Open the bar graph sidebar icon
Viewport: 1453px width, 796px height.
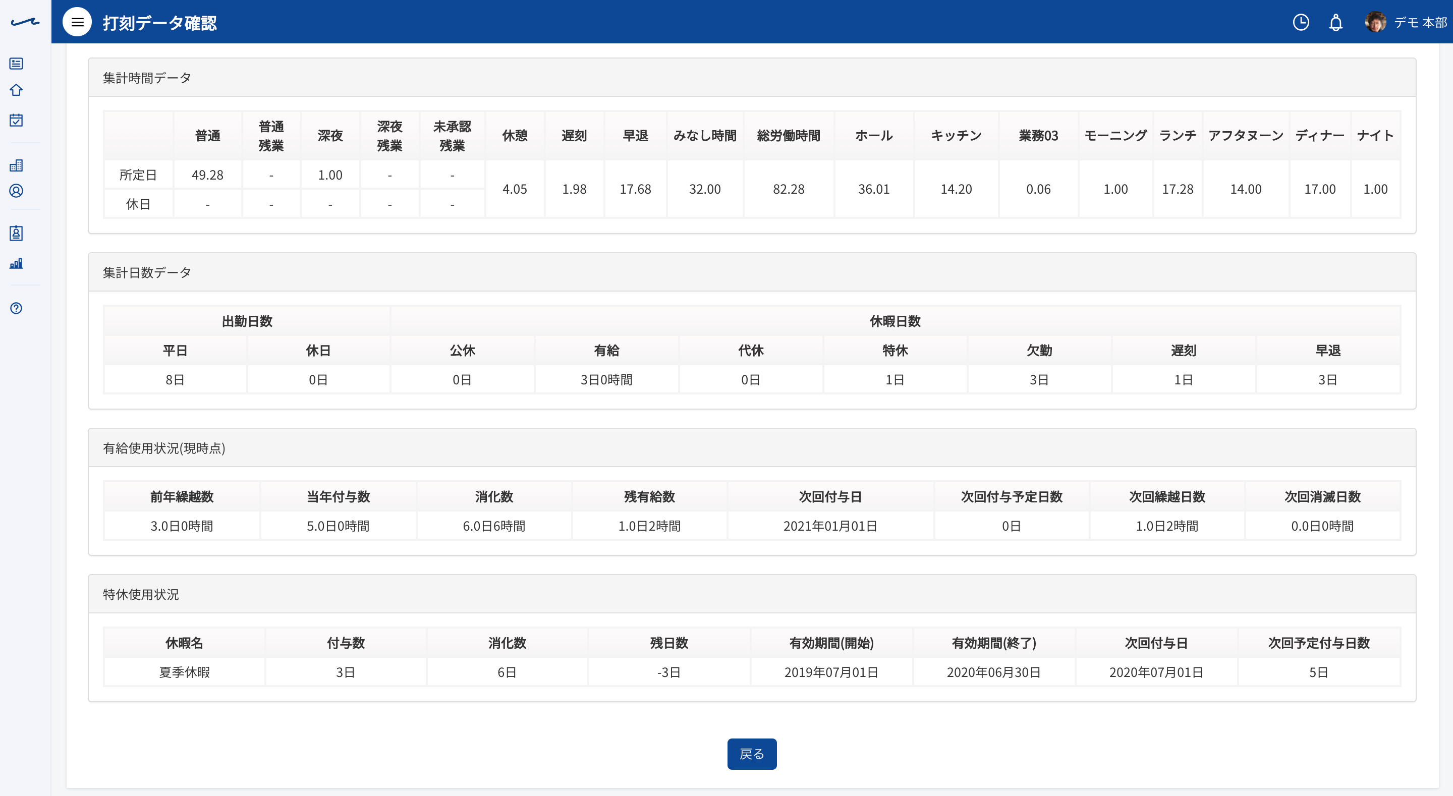16,263
